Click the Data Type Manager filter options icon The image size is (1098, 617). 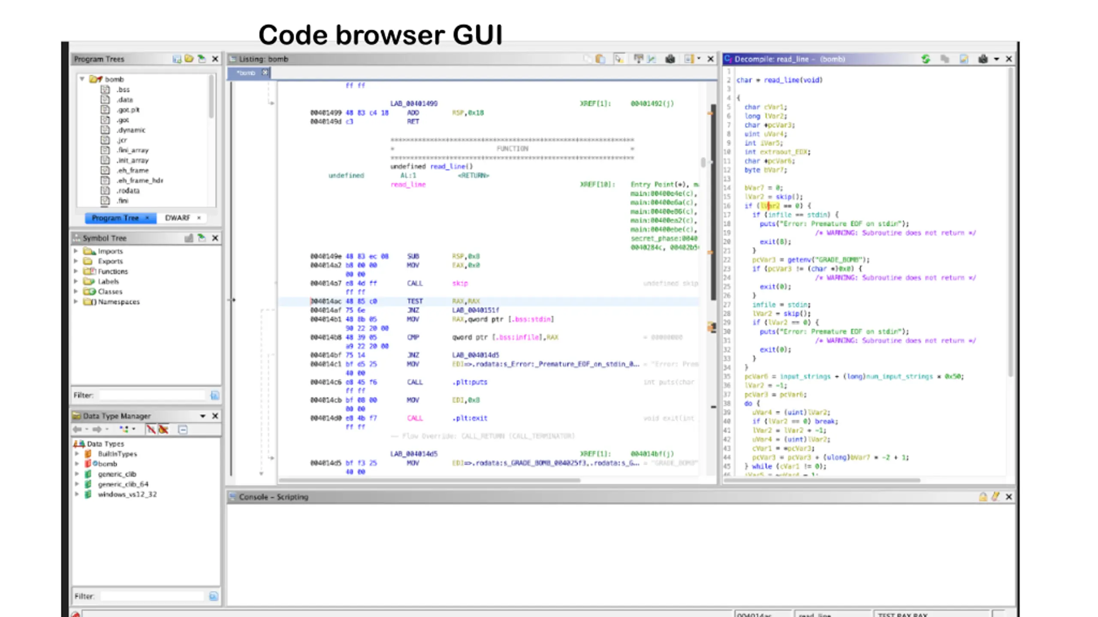point(213,596)
